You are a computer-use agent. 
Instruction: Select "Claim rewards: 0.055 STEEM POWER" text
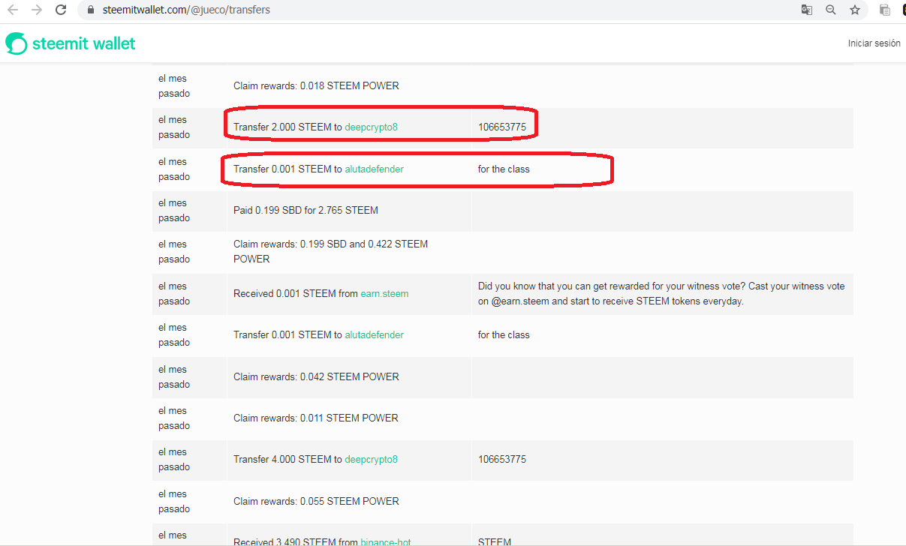pos(316,501)
